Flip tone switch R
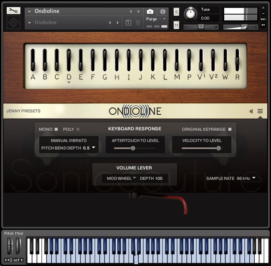 click(237, 60)
